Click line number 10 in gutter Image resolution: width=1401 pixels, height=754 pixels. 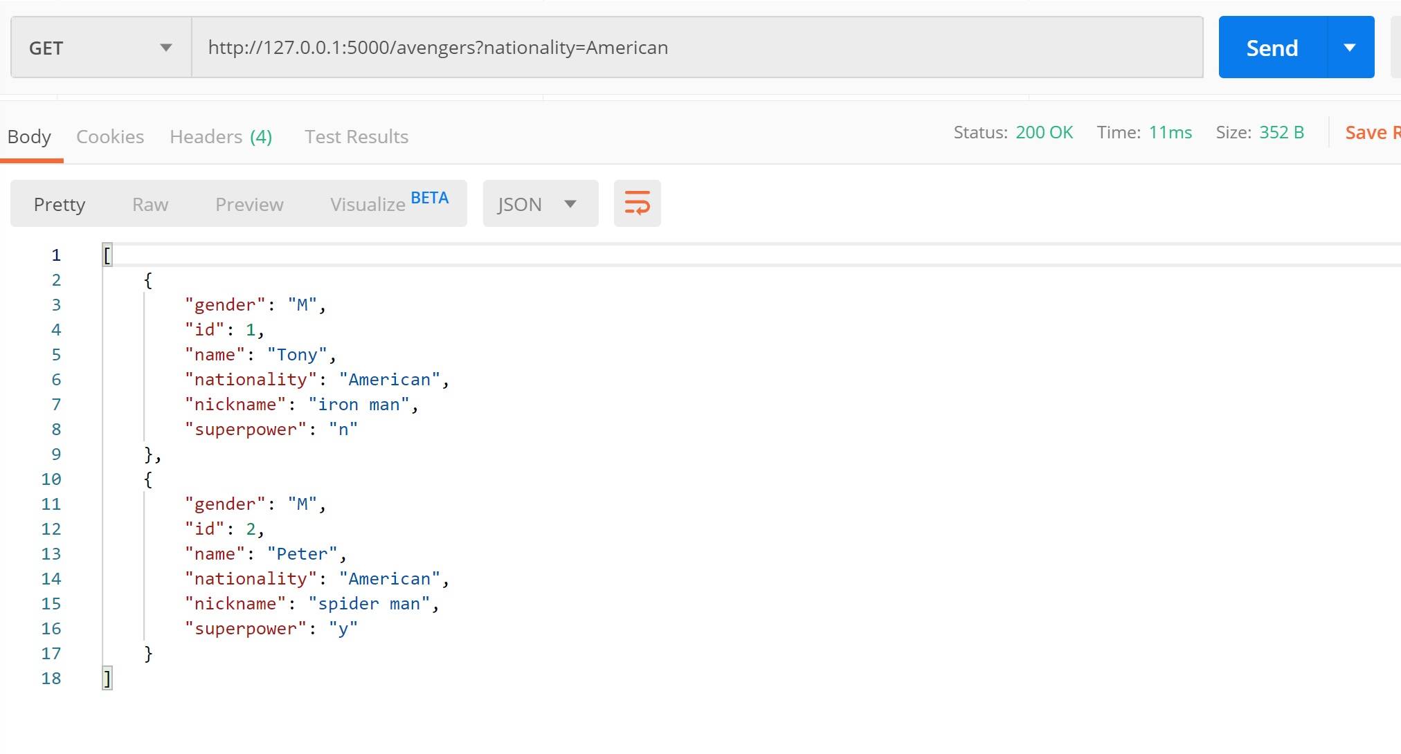point(51,479)
